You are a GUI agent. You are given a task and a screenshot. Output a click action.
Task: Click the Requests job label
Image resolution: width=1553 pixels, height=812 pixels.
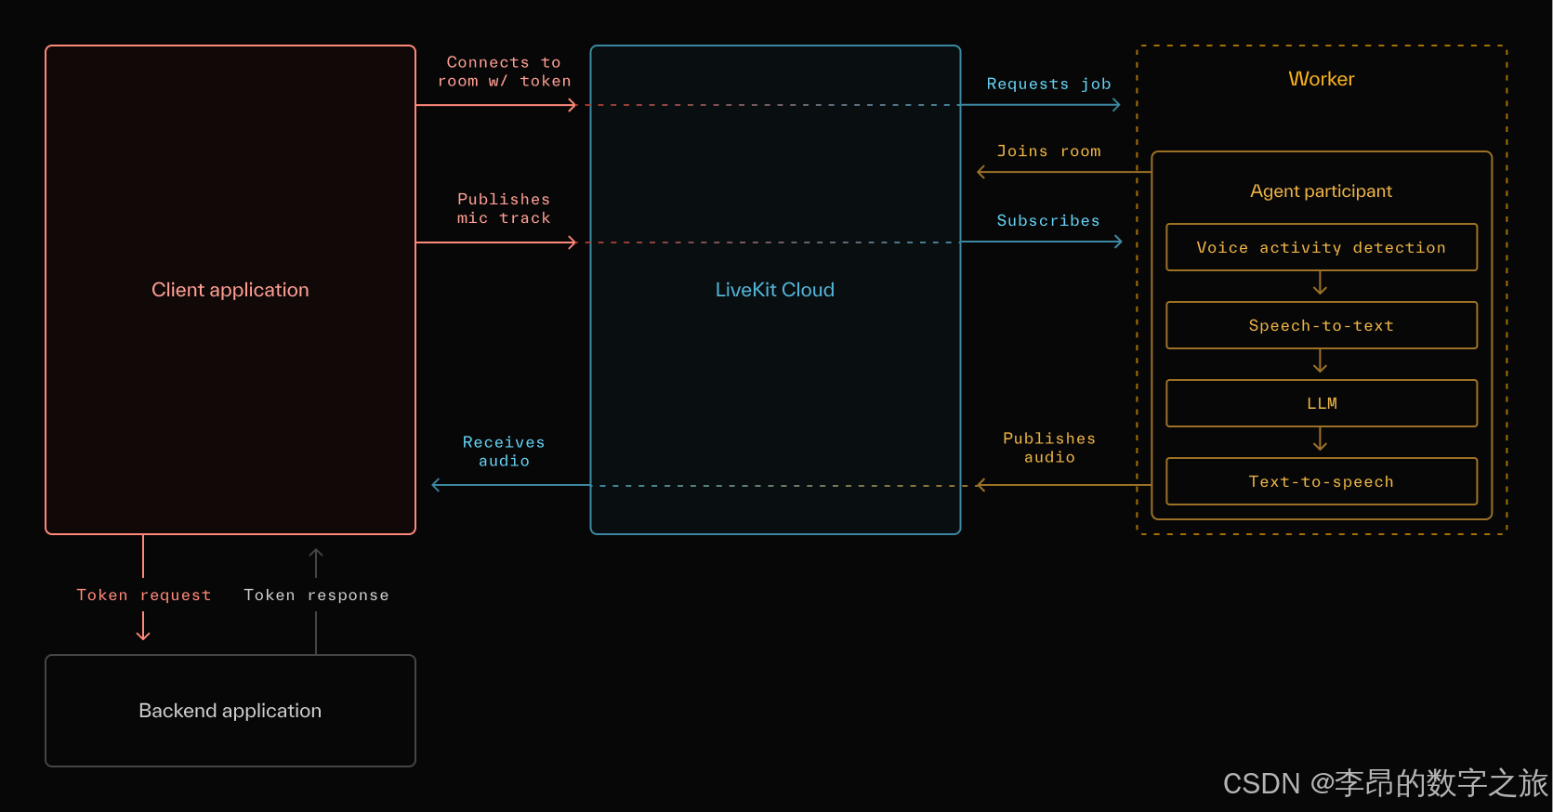point(1048,84)
